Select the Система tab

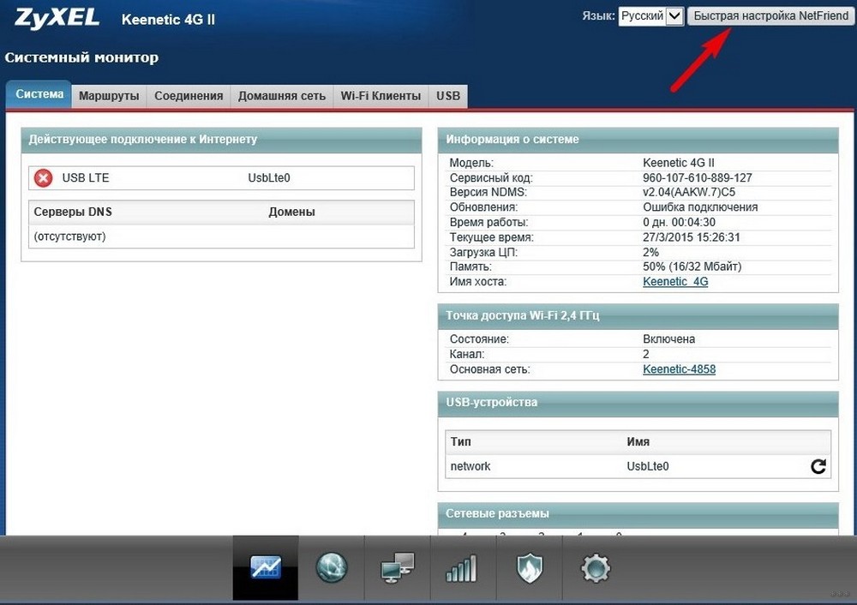(x=39, y=94)
